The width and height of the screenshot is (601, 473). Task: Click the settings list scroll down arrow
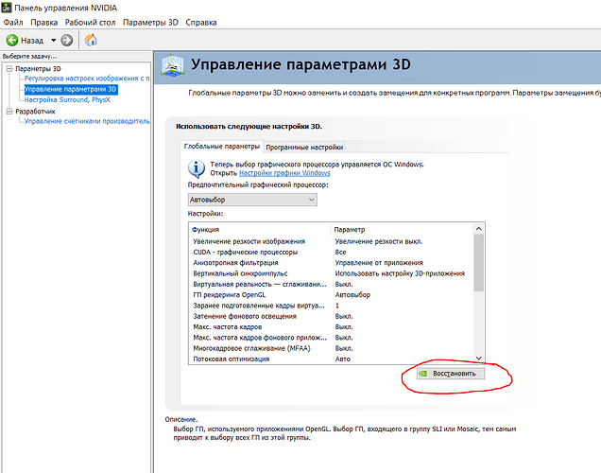click(478, 358)
